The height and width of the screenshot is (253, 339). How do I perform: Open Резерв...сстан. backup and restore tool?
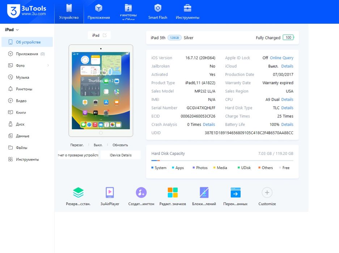78,196
